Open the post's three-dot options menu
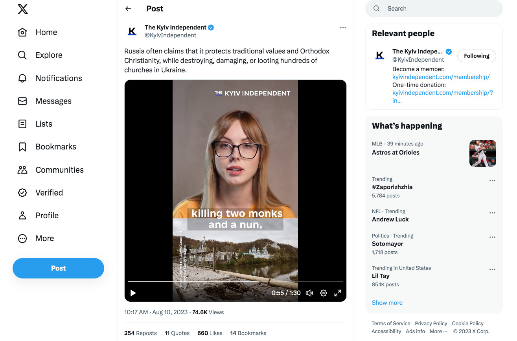This screenshot has width=517, height=341. click(x=343, y=28)
